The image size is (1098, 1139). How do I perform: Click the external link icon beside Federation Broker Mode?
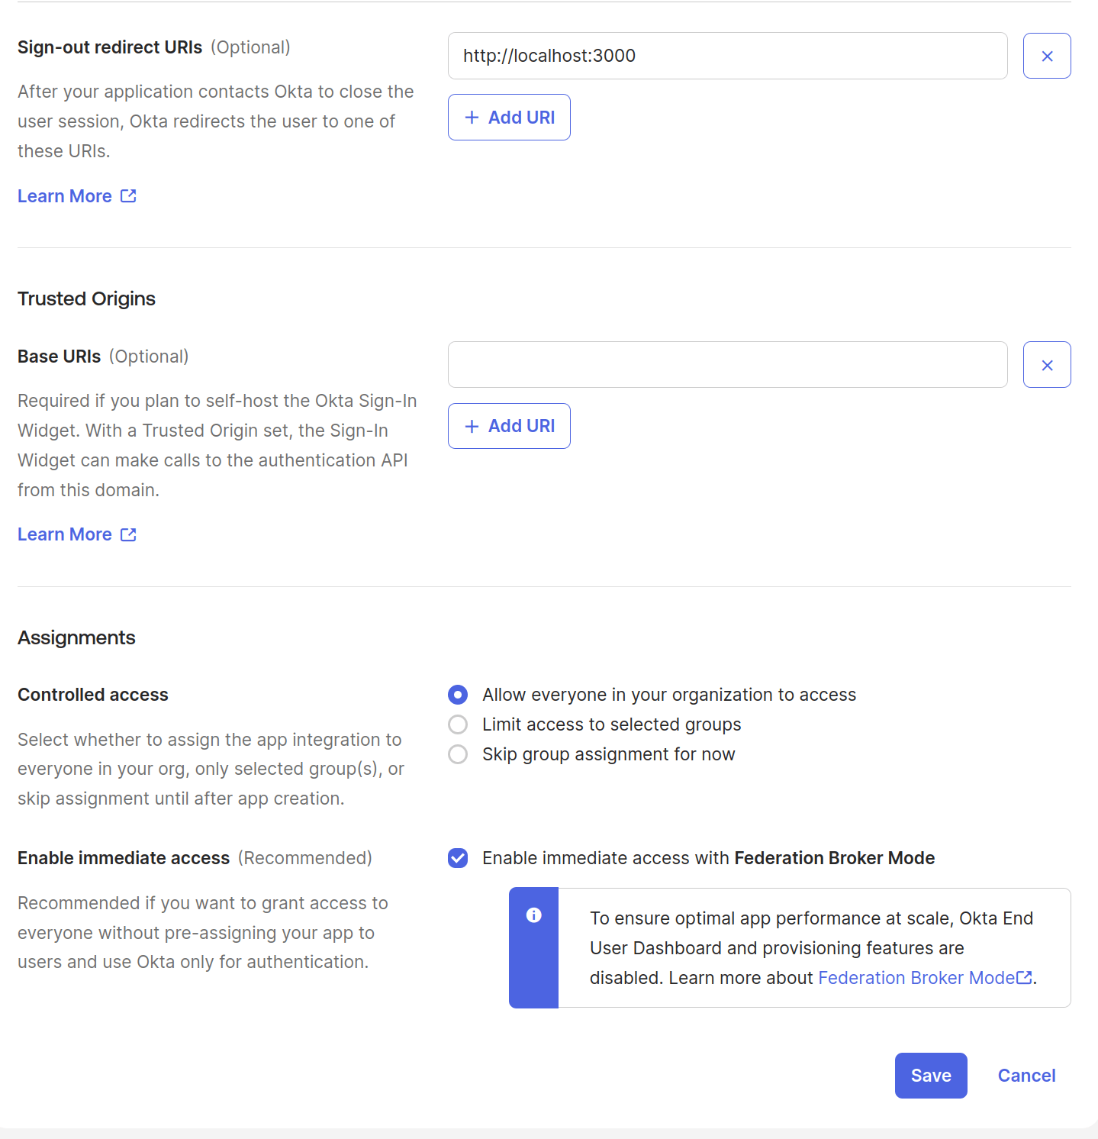coord(1025,977)
